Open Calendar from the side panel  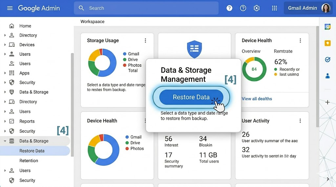[x=327, y=27]
